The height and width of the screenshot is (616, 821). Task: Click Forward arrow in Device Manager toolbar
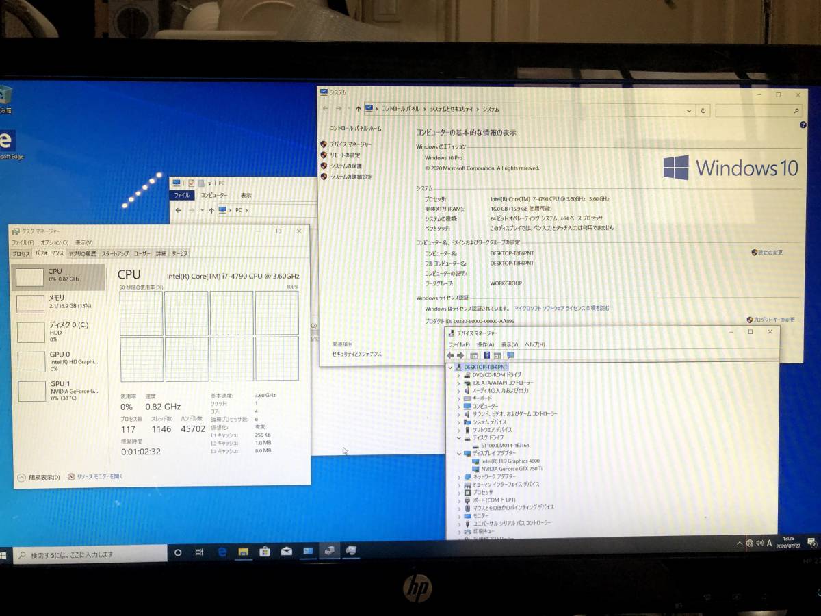(460, 355)
